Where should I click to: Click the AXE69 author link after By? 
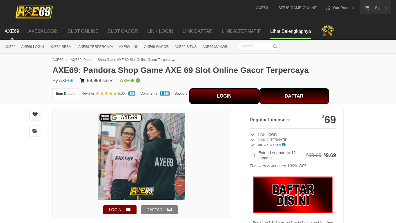(66, 81)
